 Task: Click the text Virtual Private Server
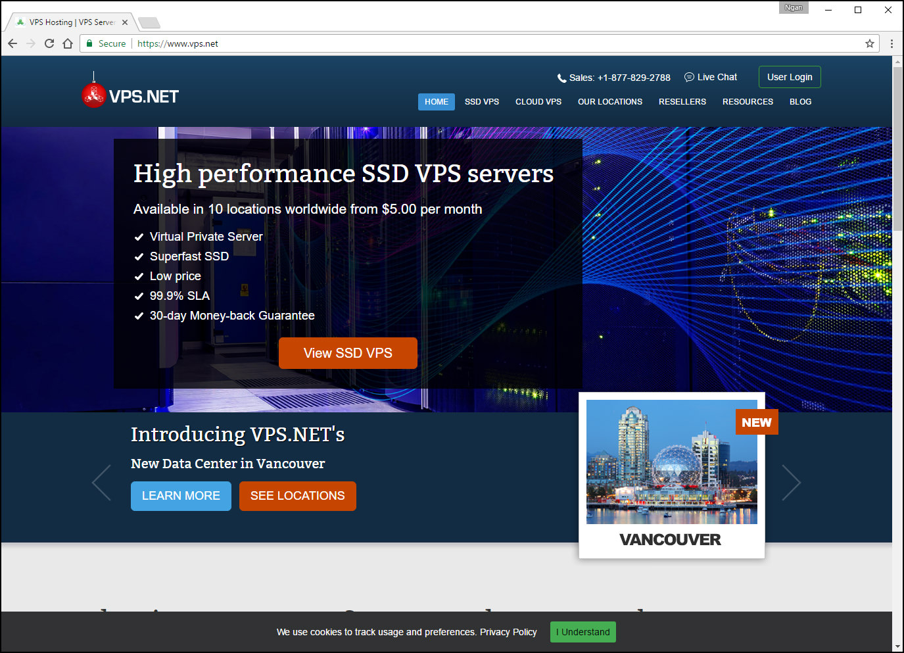(x=206, y=237)
